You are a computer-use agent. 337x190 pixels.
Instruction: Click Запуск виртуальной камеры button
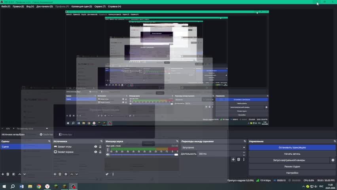[x=289, y=160]
